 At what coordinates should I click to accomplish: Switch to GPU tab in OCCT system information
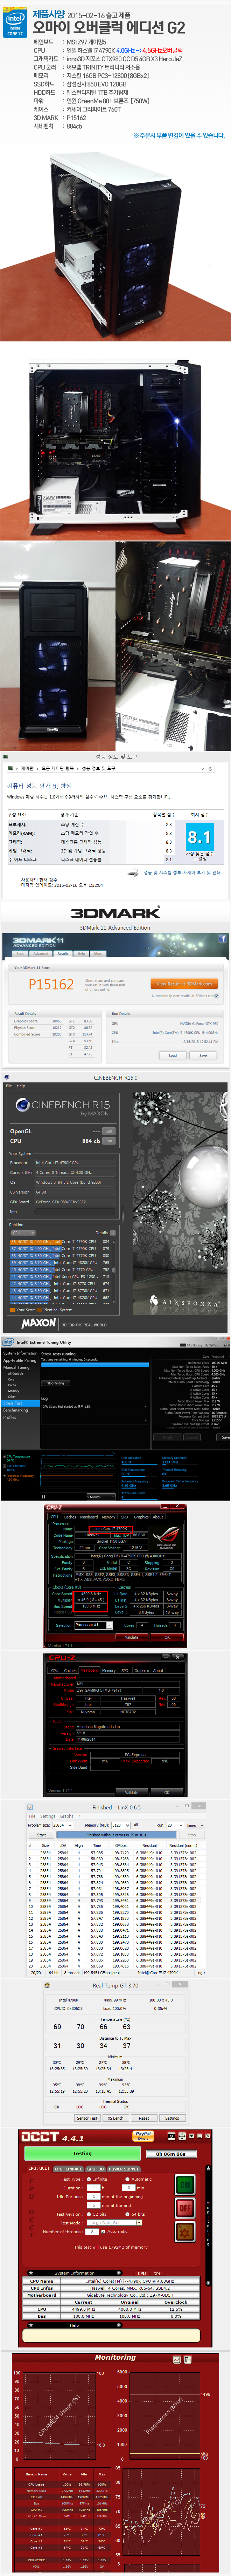pyautogui.click(x=157, y=2273)
